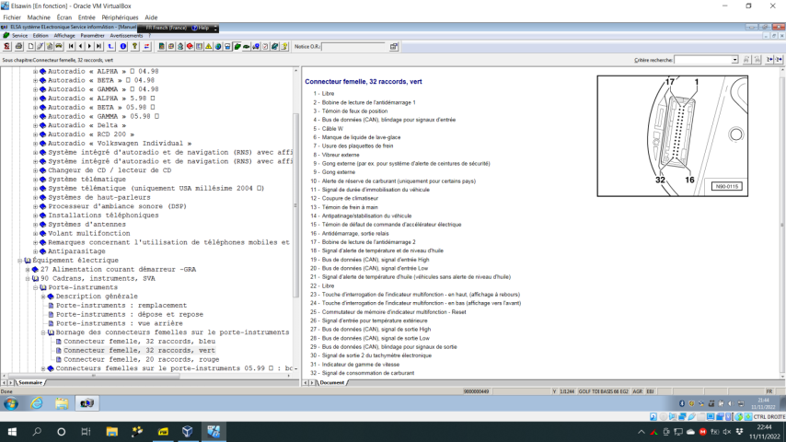Viewport: 786px width, 442px height.
Task: Click the red ELSA logo toolbar icon
Action: point(6,46)
